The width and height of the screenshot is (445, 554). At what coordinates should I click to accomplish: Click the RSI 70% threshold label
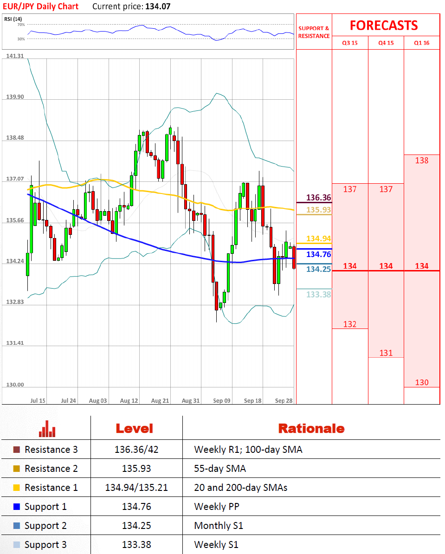21,25
